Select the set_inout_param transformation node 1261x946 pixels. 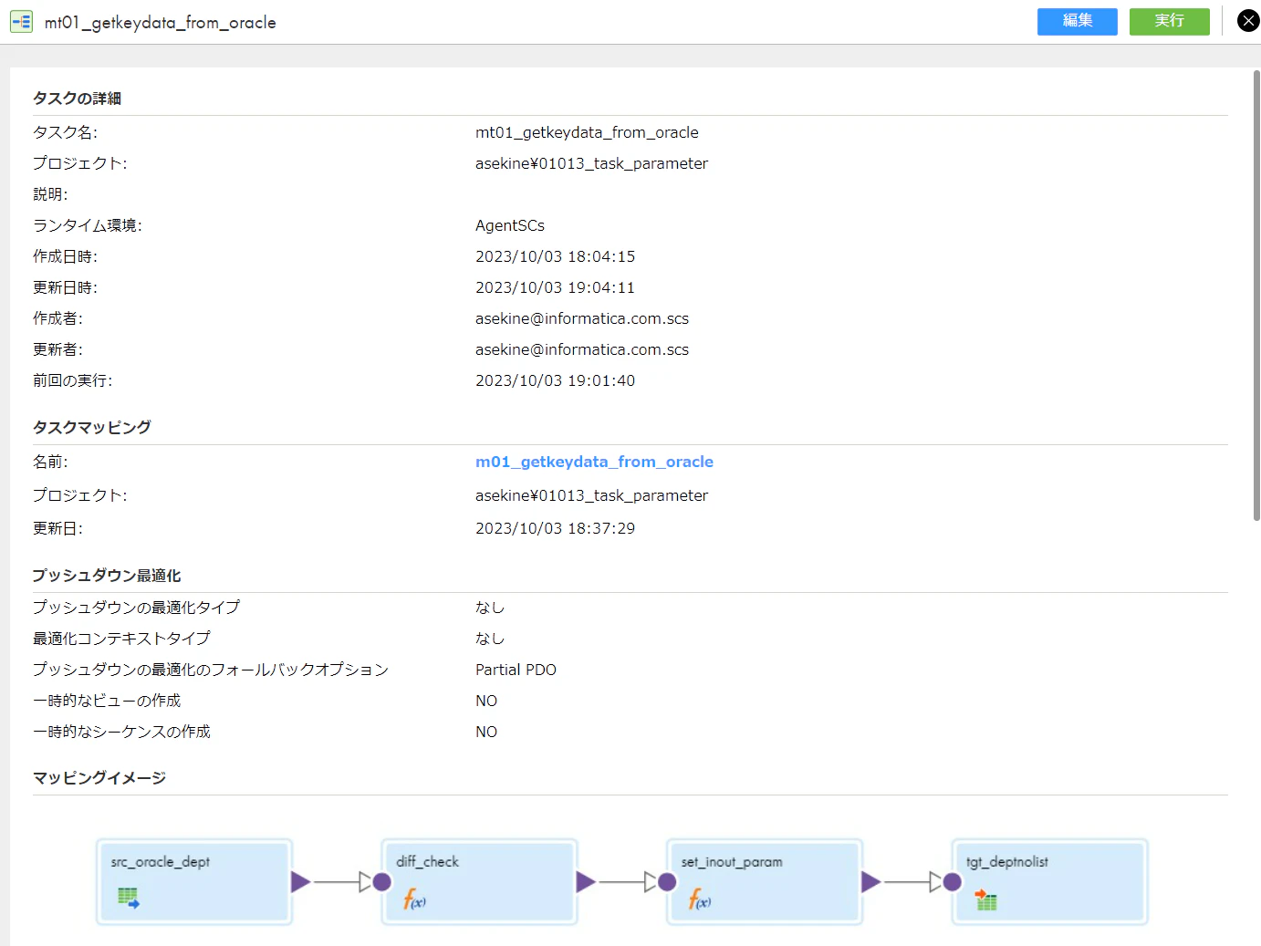765,881
